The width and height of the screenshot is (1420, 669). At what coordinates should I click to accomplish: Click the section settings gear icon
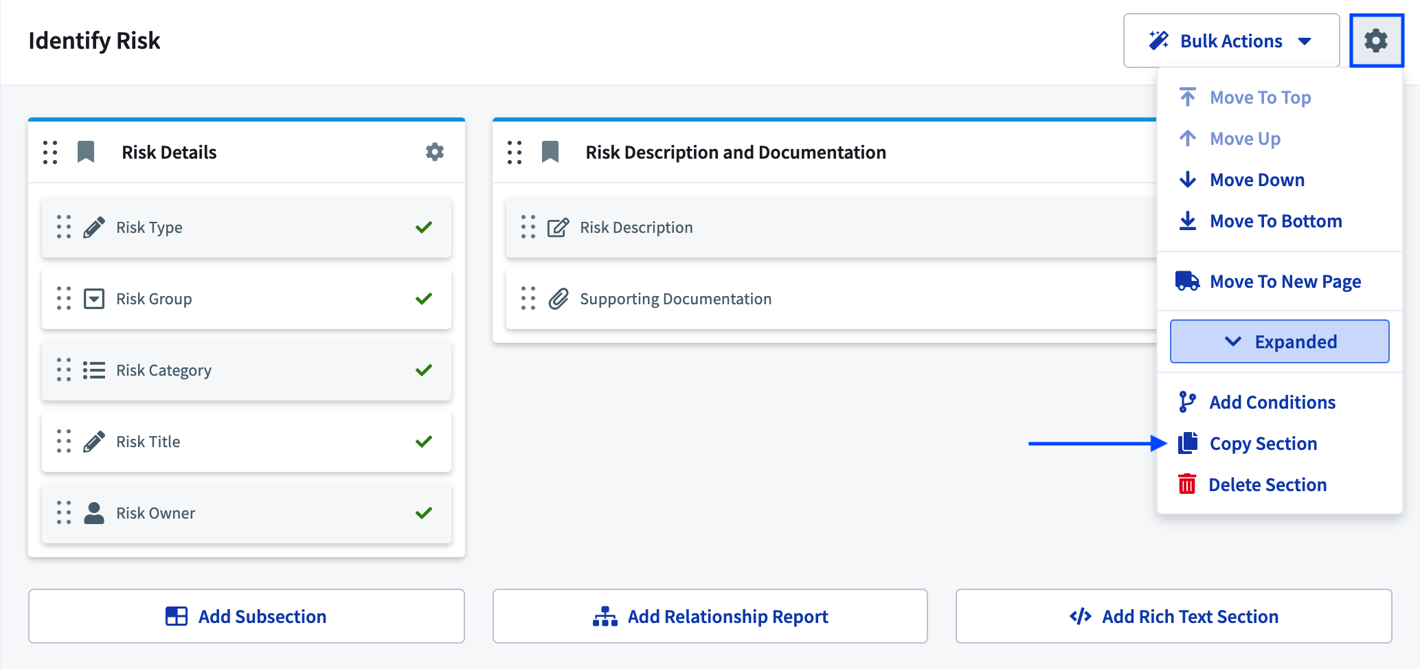pyautogui.click(x=1375, y=41)
